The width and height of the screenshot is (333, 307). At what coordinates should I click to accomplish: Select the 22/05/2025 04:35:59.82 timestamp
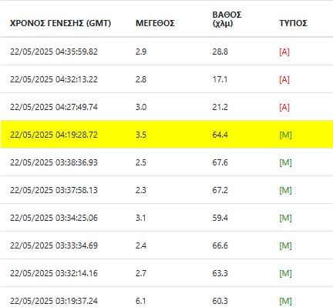pos(54,52)
